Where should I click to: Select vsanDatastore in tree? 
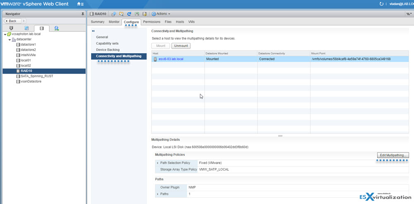point(31,81)
